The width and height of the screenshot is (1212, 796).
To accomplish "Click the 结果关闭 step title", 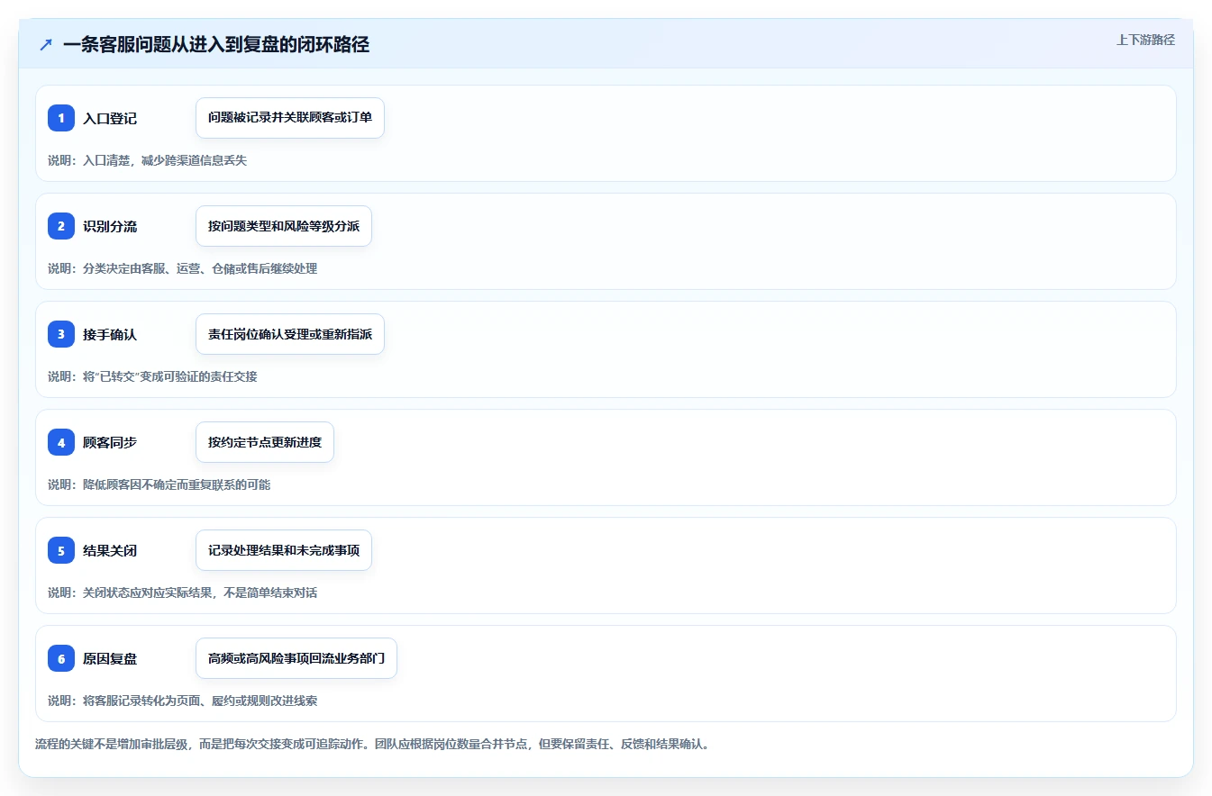I will pos(110,550).
